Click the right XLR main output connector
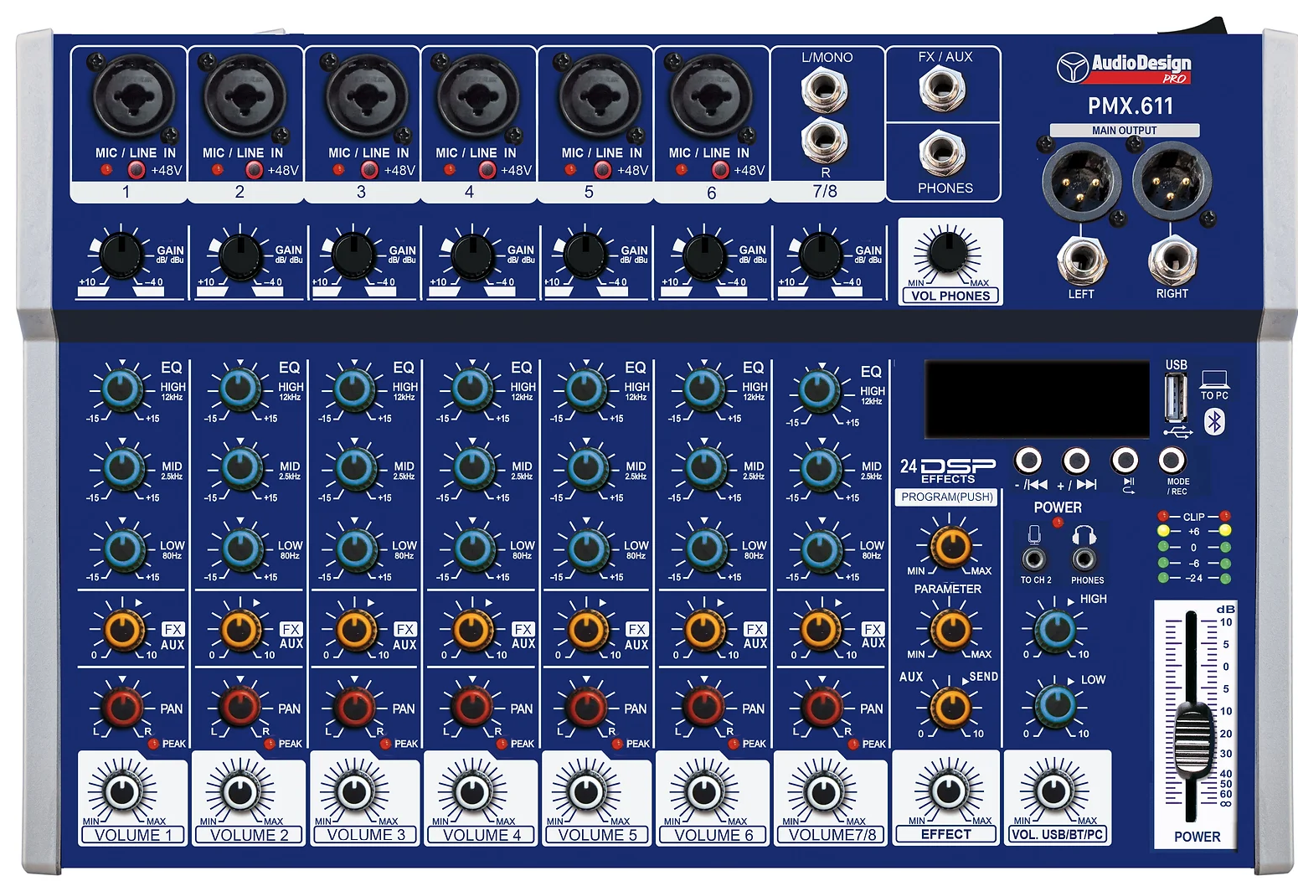Viewport: 1298px width, 881px height. [1172, 181]
